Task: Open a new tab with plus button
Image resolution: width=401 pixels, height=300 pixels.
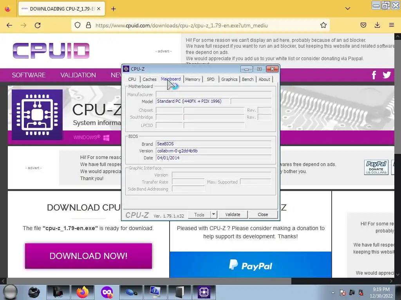Action: pyautogui.click(x=113, y=9)
